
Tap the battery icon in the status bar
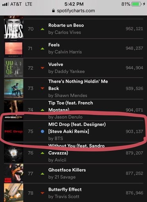[x=136, y=4]
